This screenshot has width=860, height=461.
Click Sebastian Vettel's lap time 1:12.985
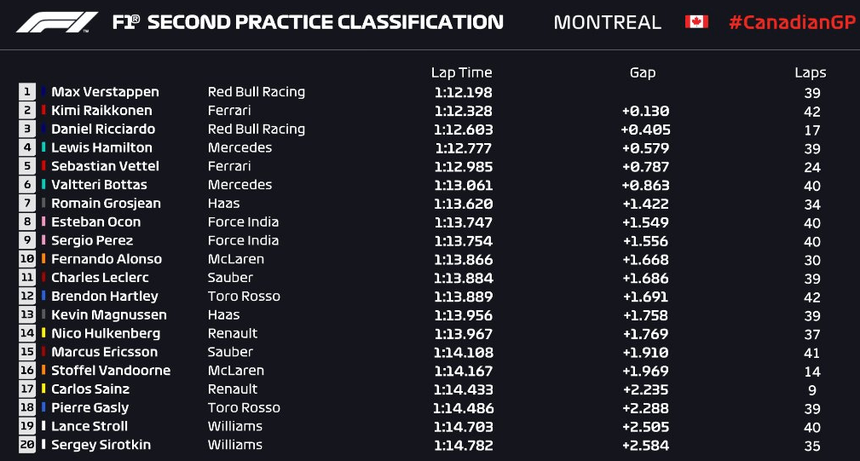click(x=464, y=167)
